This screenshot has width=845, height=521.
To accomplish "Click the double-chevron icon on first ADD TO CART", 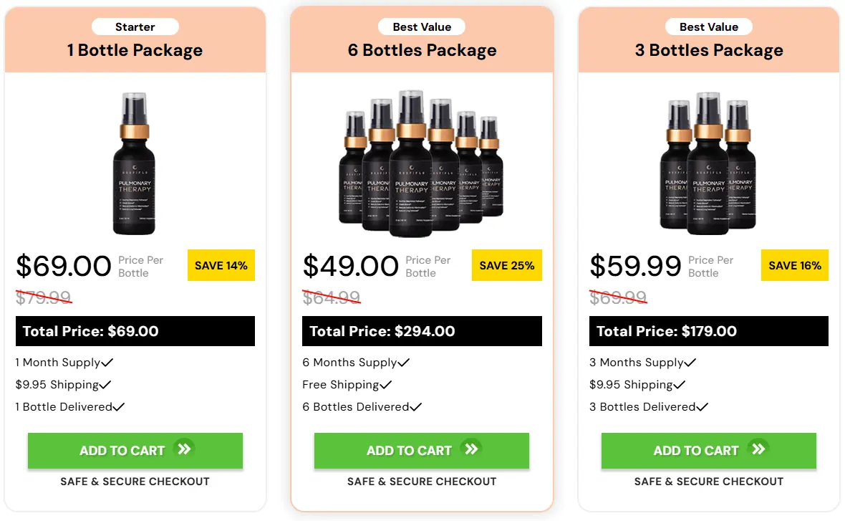I will pos(185,451).
